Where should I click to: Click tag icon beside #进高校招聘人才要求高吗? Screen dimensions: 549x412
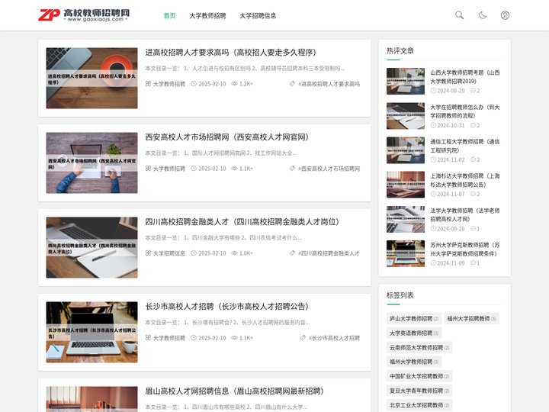[x=292, y=84]
